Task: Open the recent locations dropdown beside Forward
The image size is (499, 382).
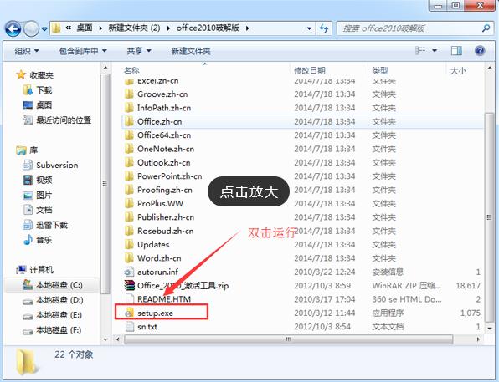Action: (44, 29)
